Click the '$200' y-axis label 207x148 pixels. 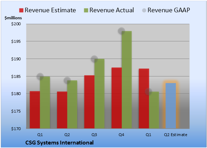pyautogui.click(x=16, y=24)
